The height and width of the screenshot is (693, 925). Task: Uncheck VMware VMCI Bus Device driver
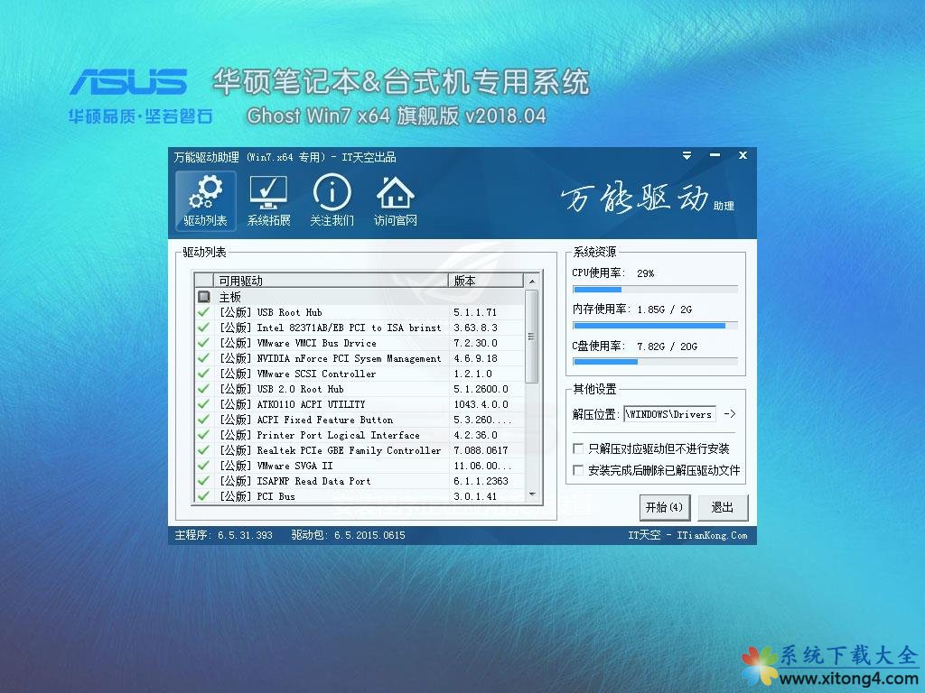pos(203,342)
